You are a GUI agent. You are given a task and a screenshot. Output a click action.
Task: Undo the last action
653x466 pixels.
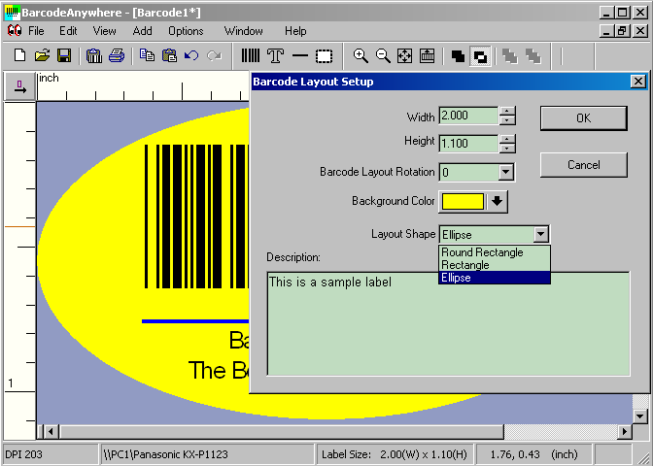(x=191, y=55)
